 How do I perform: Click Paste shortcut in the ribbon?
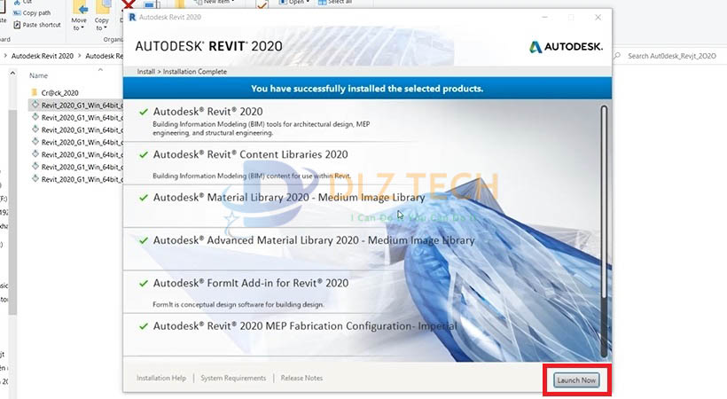pyautogui.click(x=37, y=25)
